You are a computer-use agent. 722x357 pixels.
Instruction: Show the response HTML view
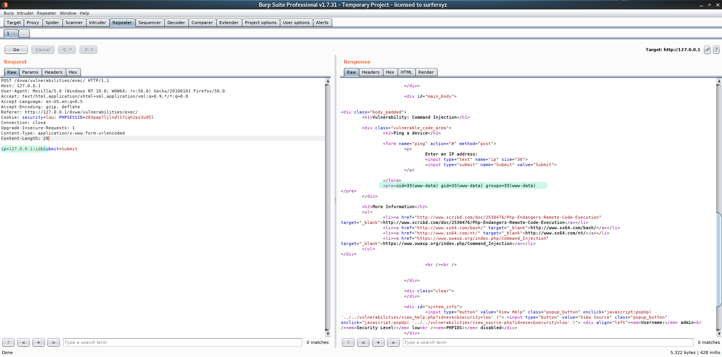406,72
